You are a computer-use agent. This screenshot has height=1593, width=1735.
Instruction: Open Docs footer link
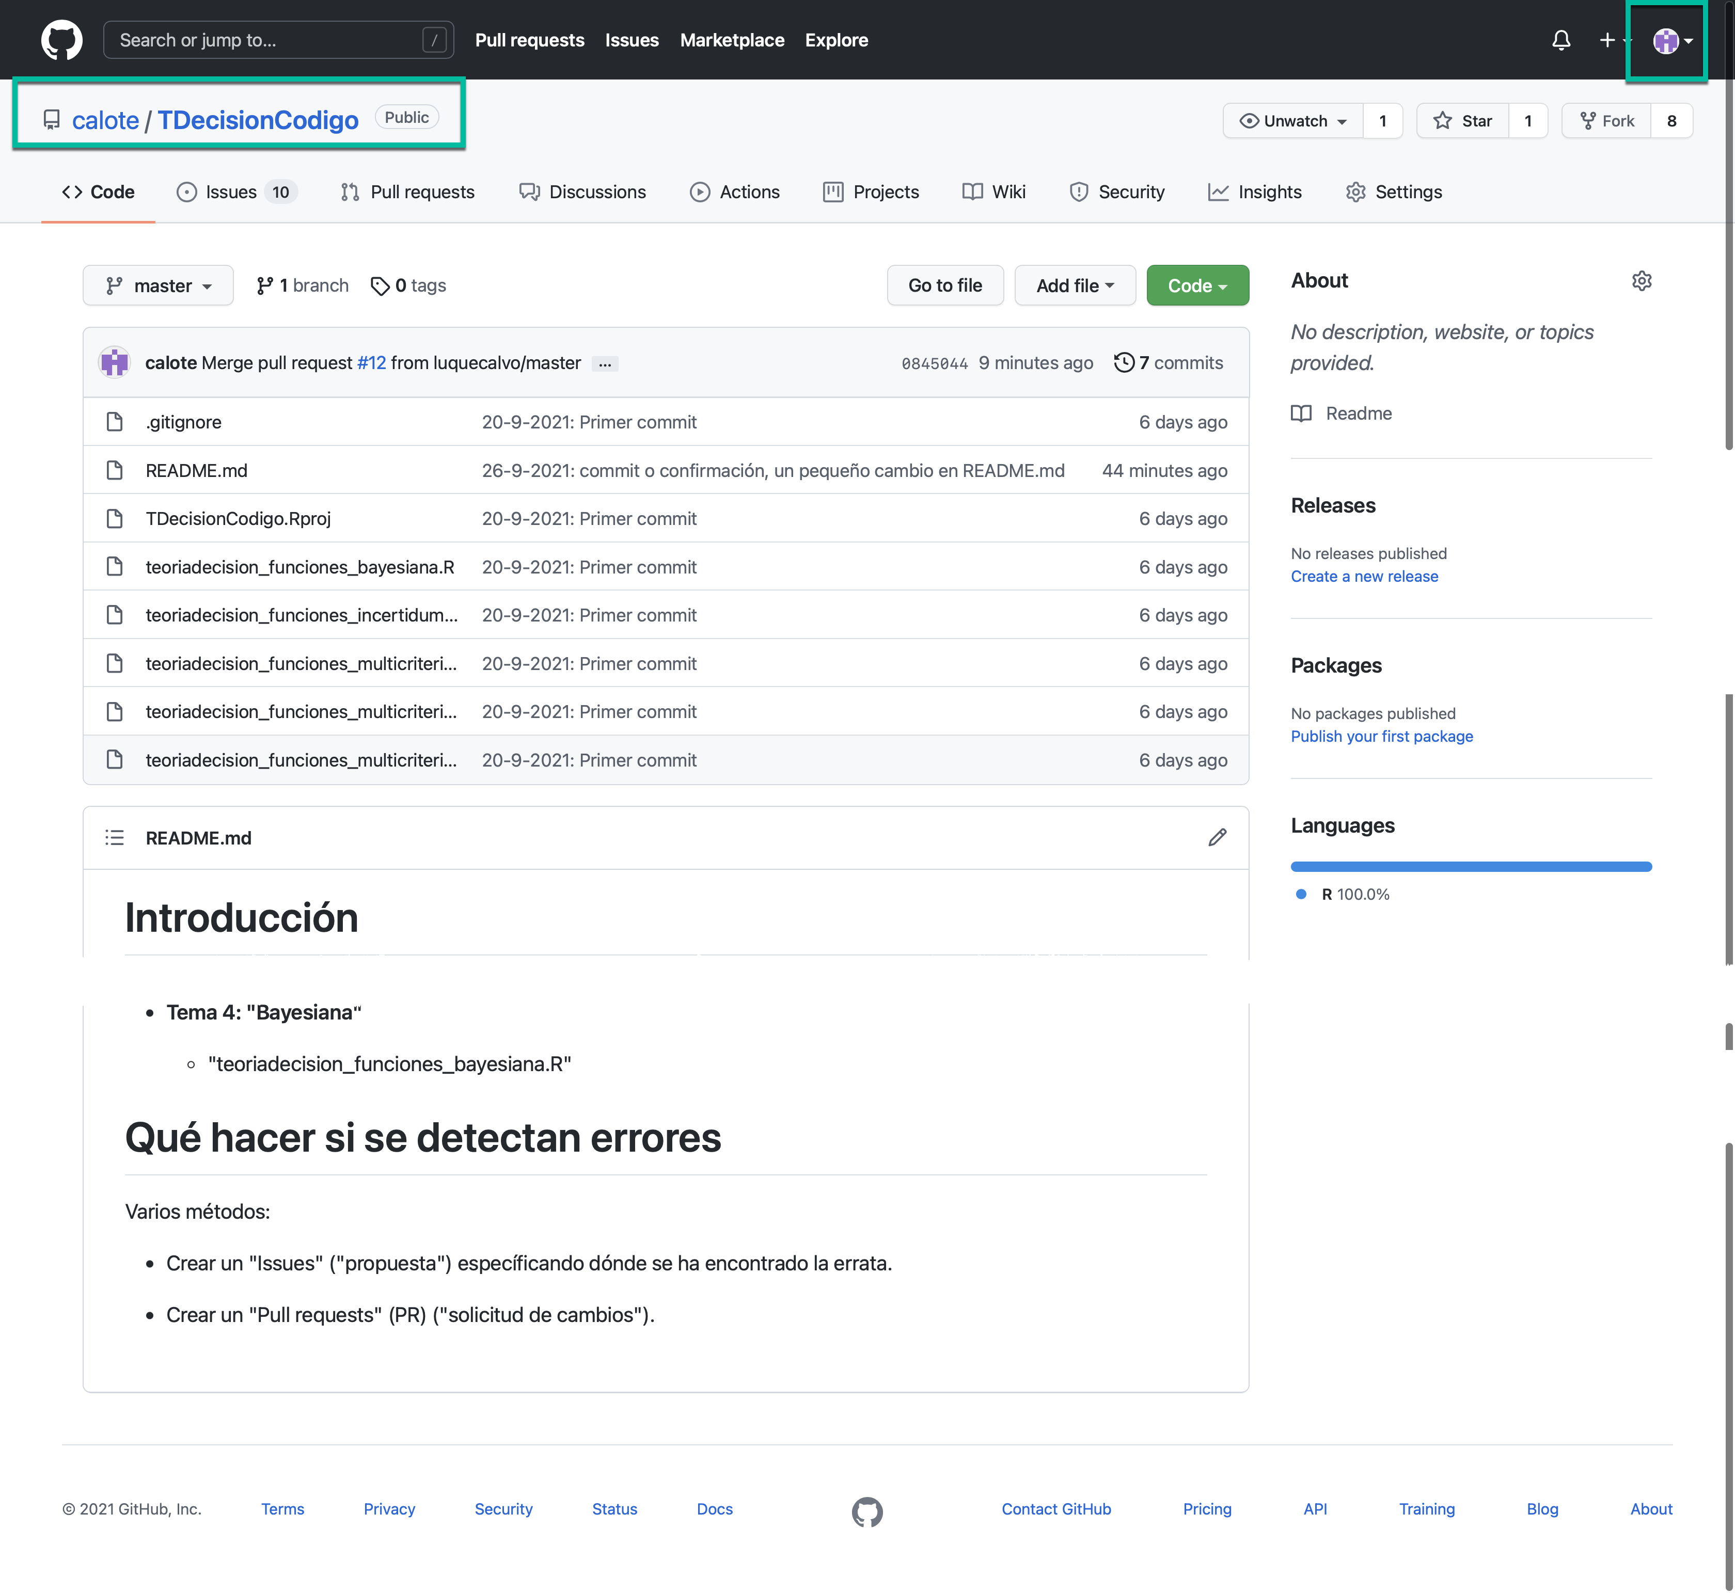point(714,1508)
